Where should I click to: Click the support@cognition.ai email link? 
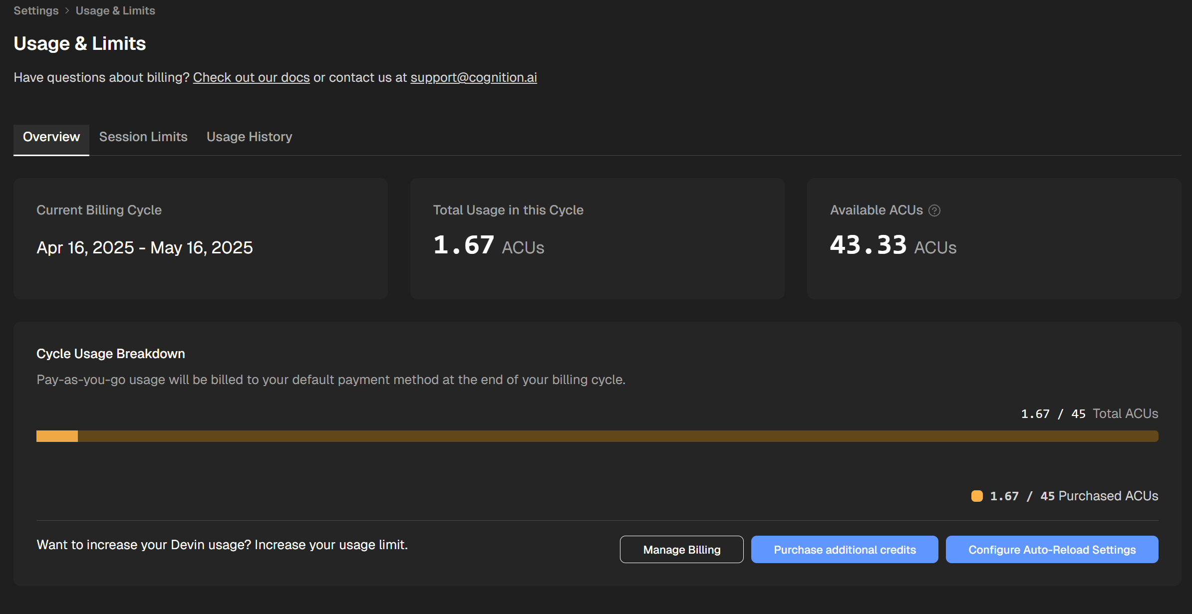473,77
